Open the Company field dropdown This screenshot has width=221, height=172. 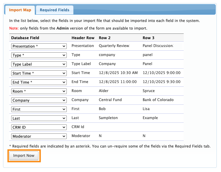[x=39, y=100]
